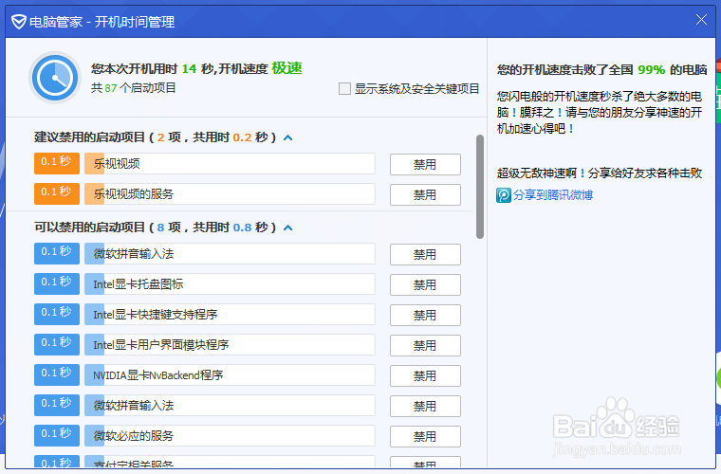Click the 可以禁用的启动项目 section heading

155,228
